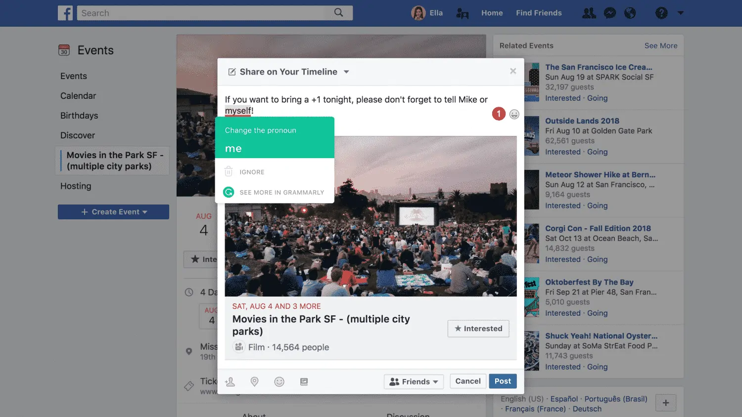Click the check-in location pin icon
This screenshot has height=417, width=742.
[254, 381]
